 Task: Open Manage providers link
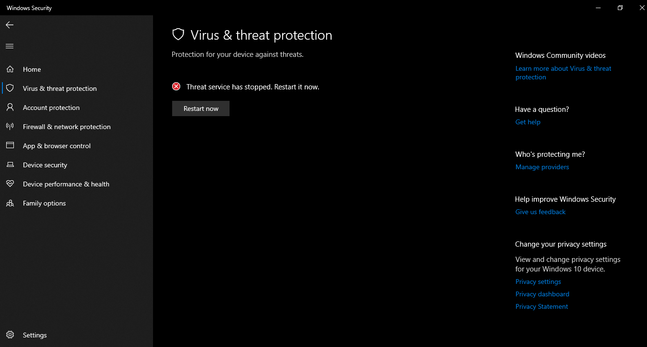point(542,167)
